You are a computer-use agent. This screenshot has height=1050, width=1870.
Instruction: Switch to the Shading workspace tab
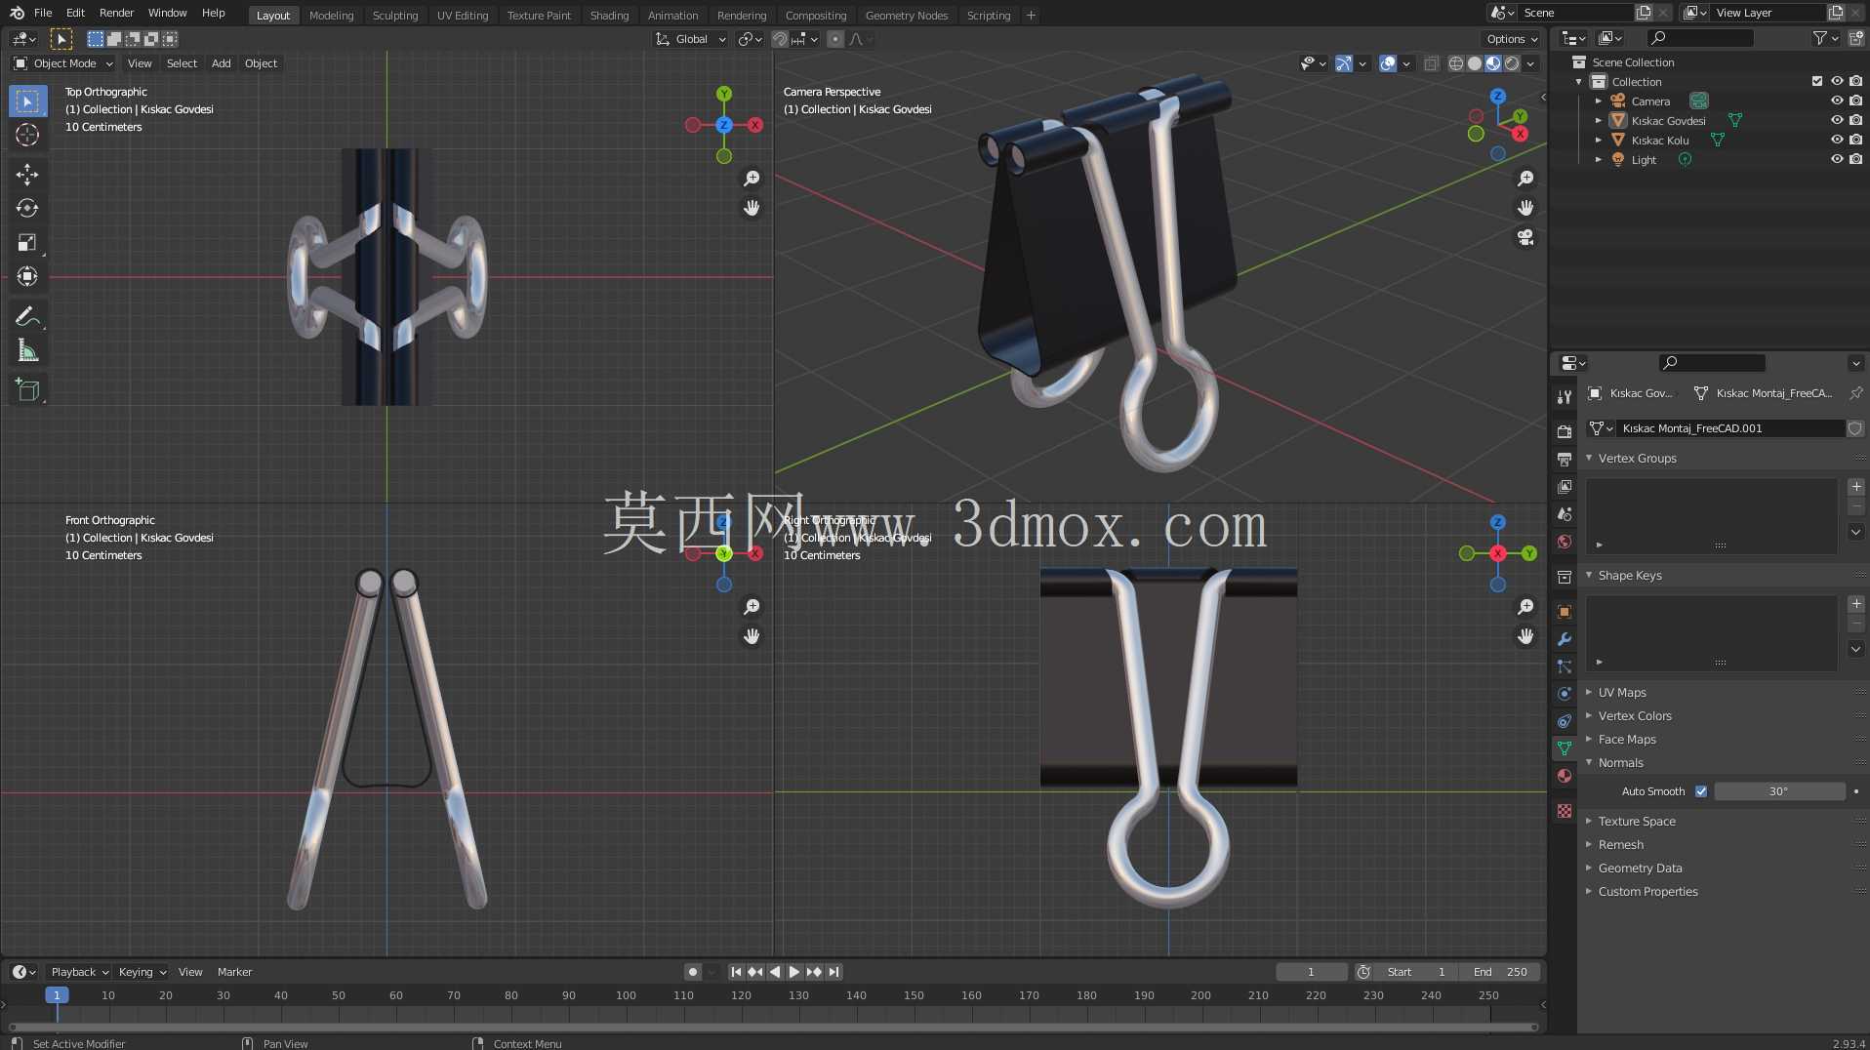tap(609, 15)
